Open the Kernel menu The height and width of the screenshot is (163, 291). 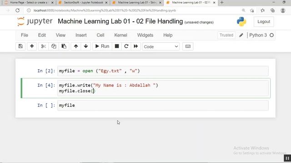pyautogui.click(x=120, y=35)
